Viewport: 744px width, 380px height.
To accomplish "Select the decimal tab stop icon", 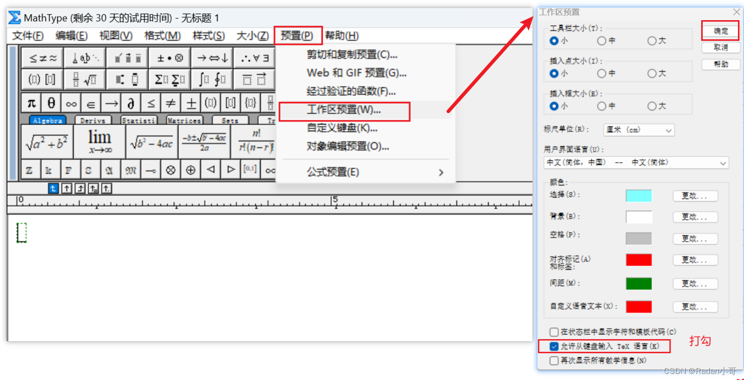I will pos(106,188).
